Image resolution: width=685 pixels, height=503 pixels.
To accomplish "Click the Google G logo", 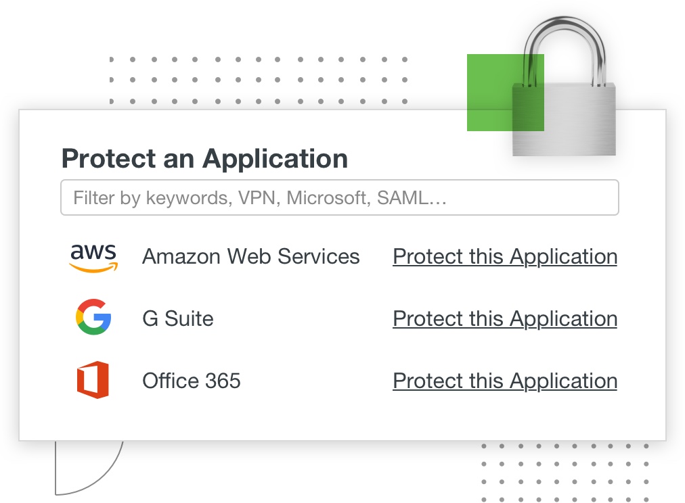I will (x=93, y=318).
